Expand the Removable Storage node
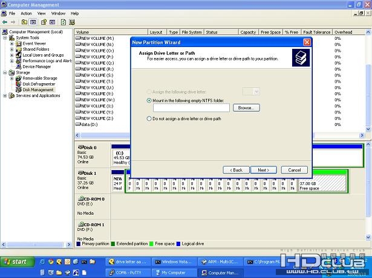The image size is (372, 278). pos(11,78)
